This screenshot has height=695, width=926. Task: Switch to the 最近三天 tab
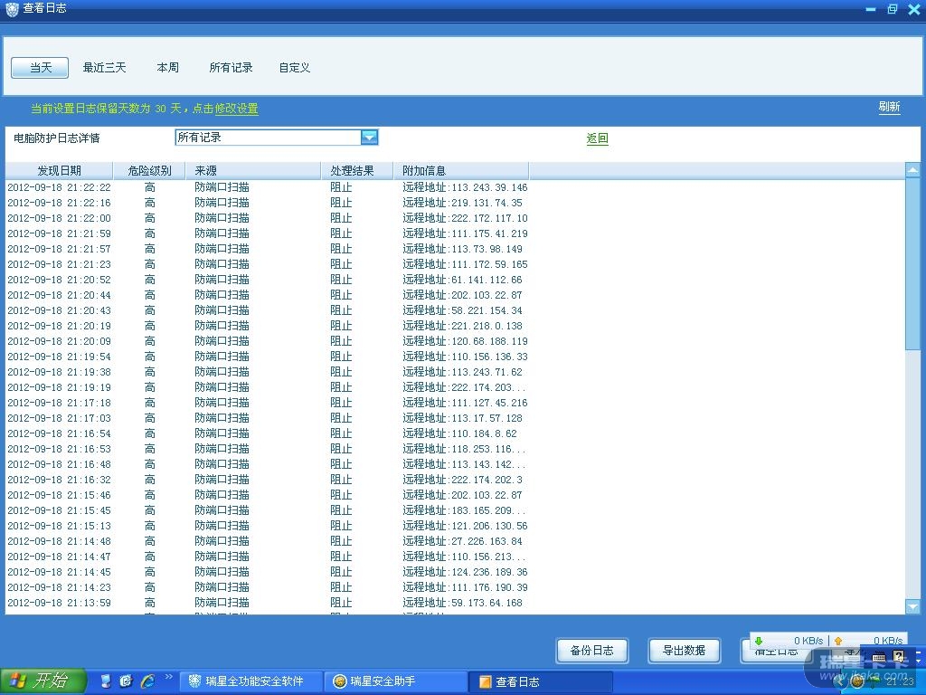(x=105, y=67)
